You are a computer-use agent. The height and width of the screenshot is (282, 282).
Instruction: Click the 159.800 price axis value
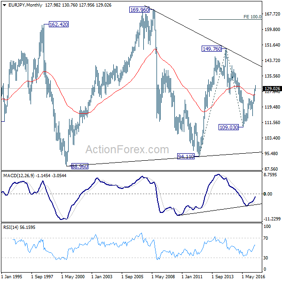point(272,30)
